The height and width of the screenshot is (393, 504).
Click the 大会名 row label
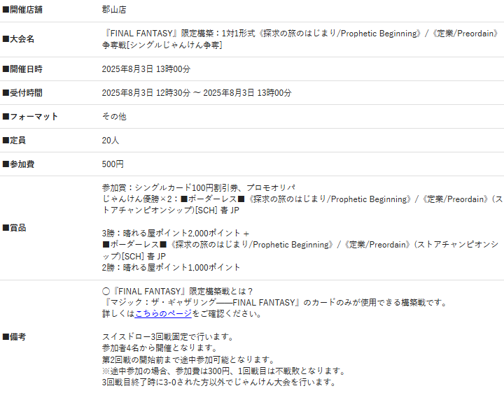(19, 39)
